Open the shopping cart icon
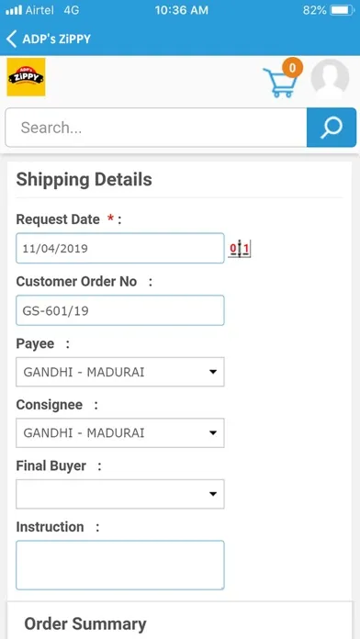Image resolution: width=360 pixels, height=639 pixels. pos(280,83)
